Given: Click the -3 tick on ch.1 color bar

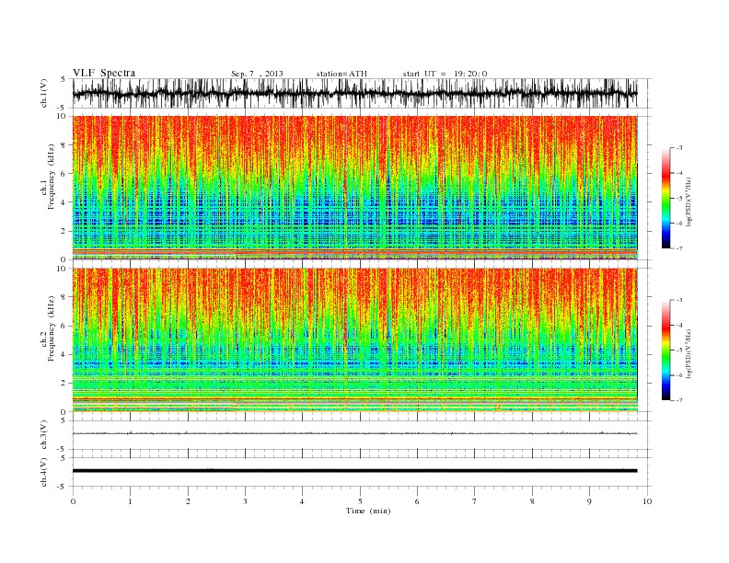Looking at the screenshot, I should [x=679, y=148].
